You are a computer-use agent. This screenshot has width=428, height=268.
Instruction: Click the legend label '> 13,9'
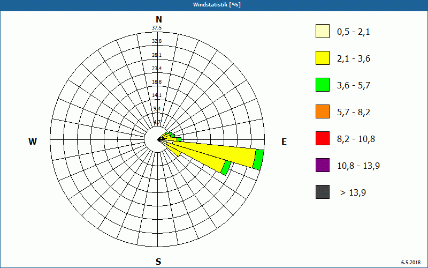353,193
